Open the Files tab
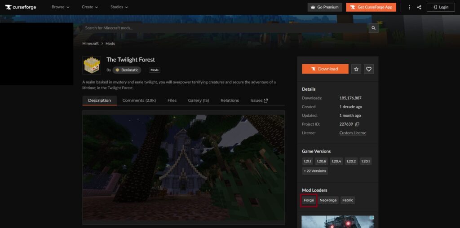 click(172, 101)
